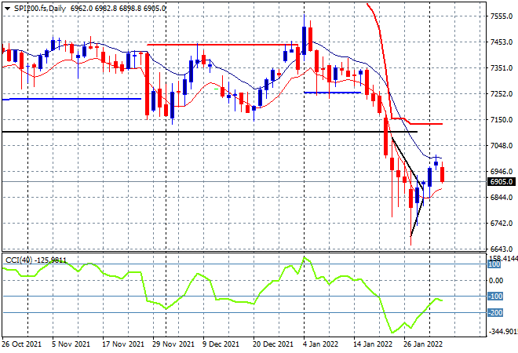Select the short blue horizontal line near 7252 in January
This screenshot has width=518, height=353.
tap(332, 93)
